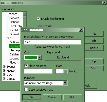Viewport: 107px width, 102px height.
Task: Select Local Info tree item
Action: [16, 26]
